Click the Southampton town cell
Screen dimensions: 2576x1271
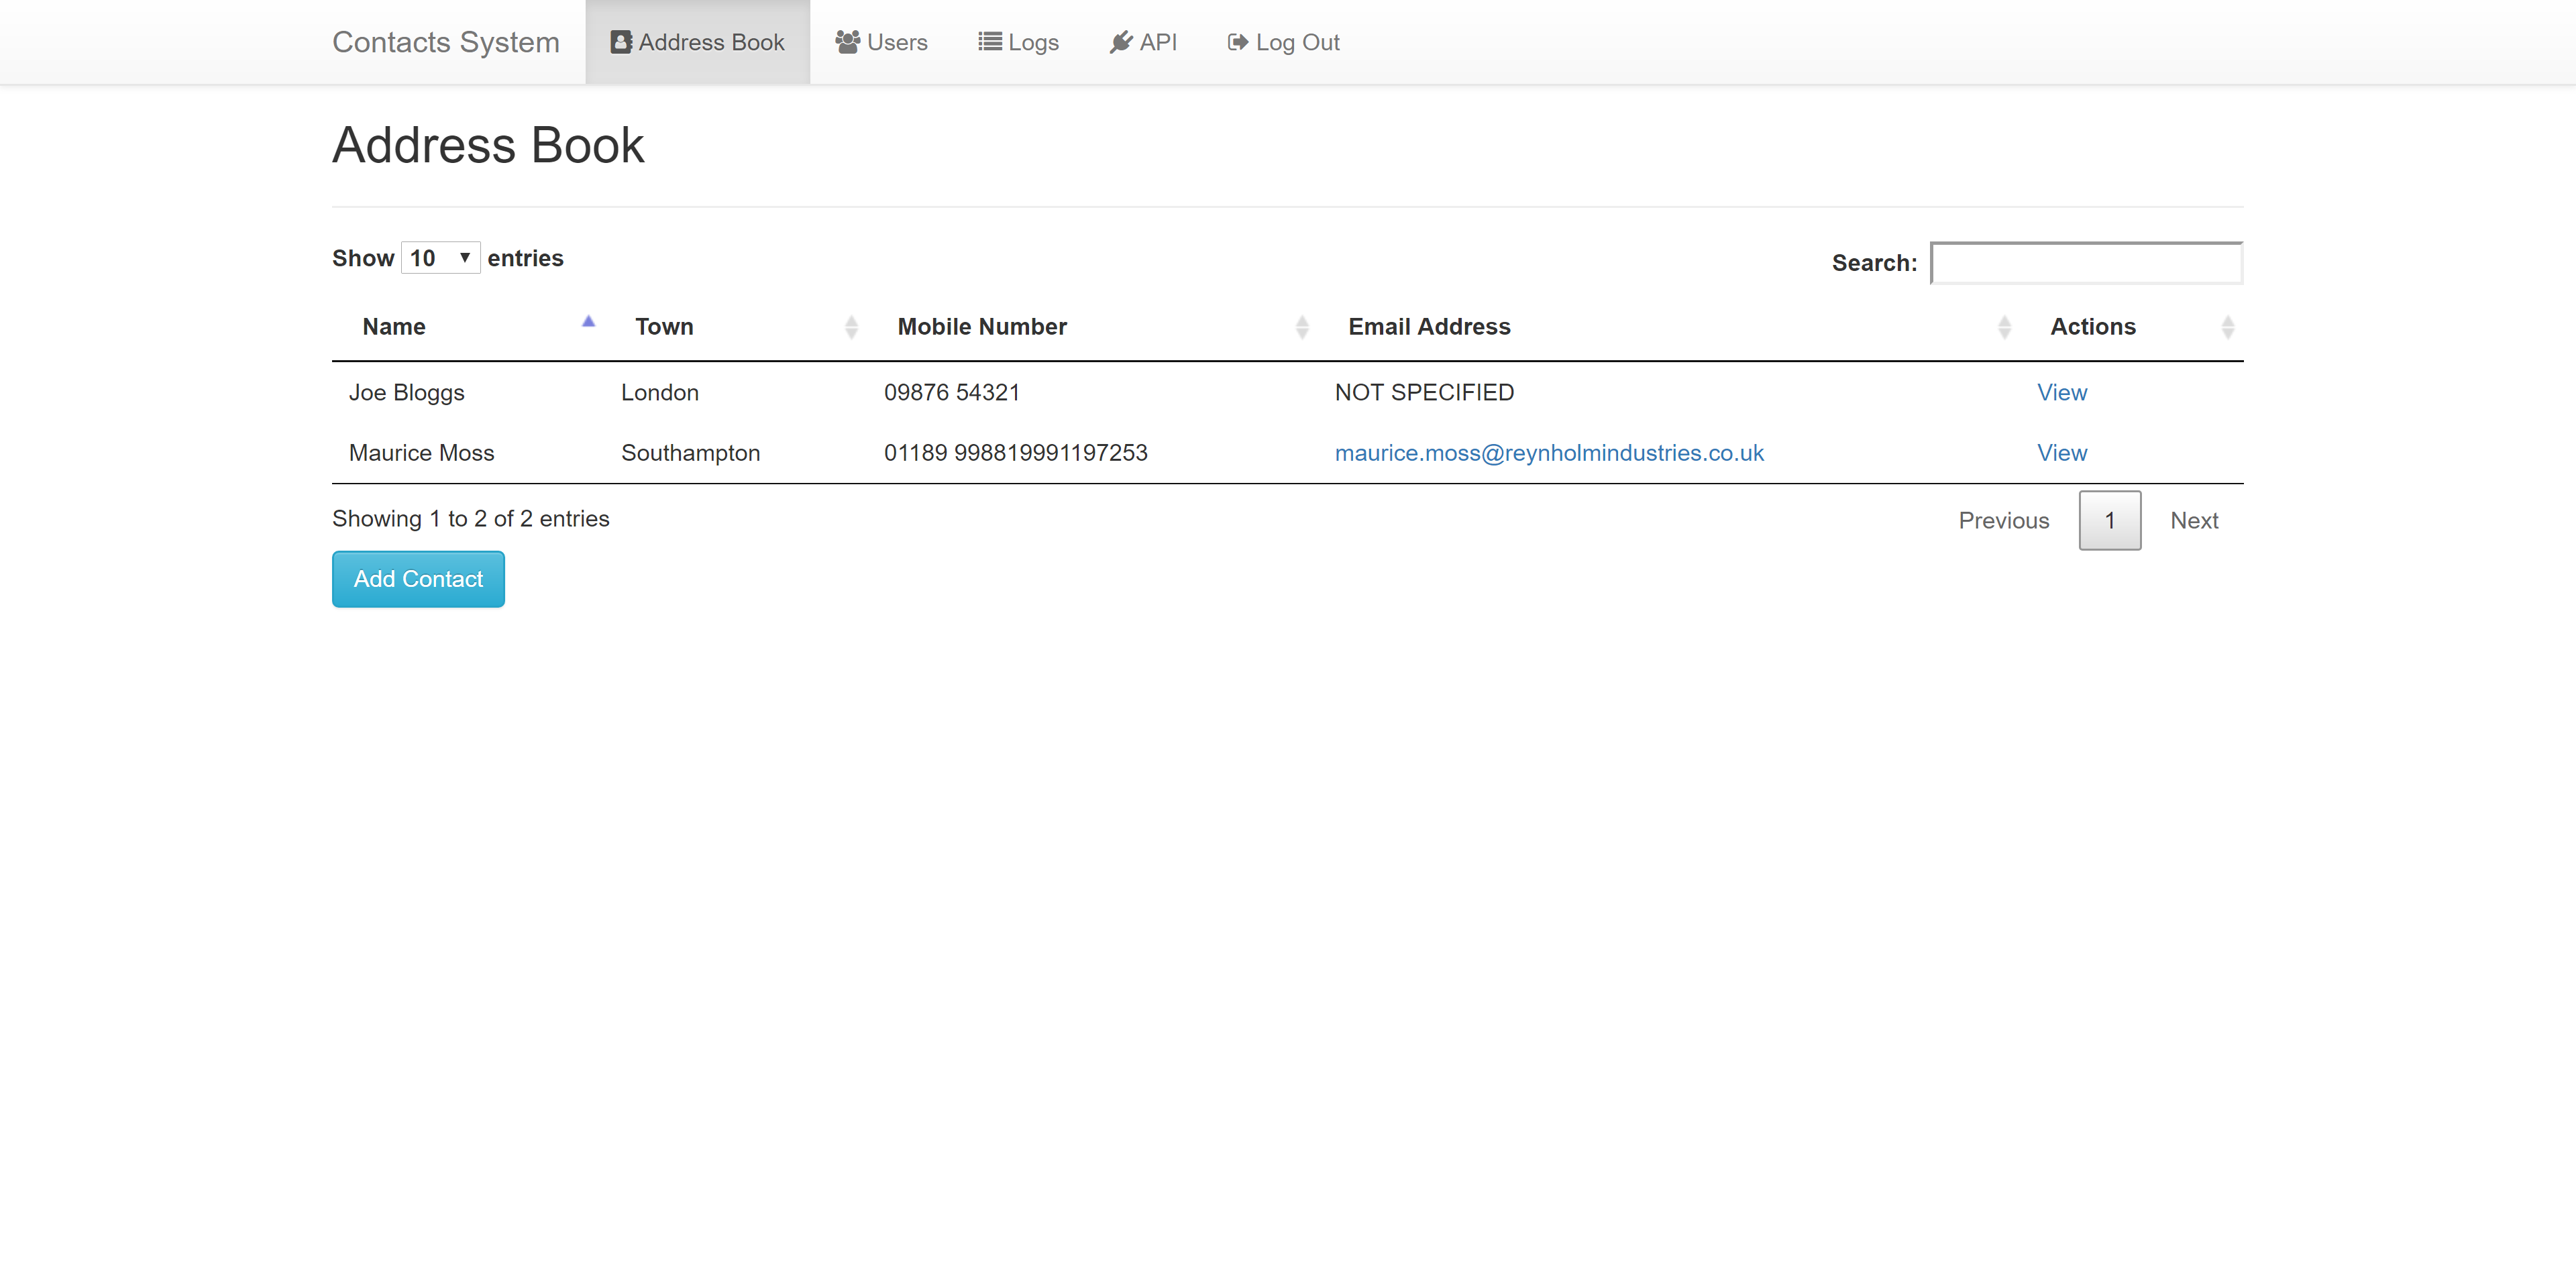[x=691, y=453]
